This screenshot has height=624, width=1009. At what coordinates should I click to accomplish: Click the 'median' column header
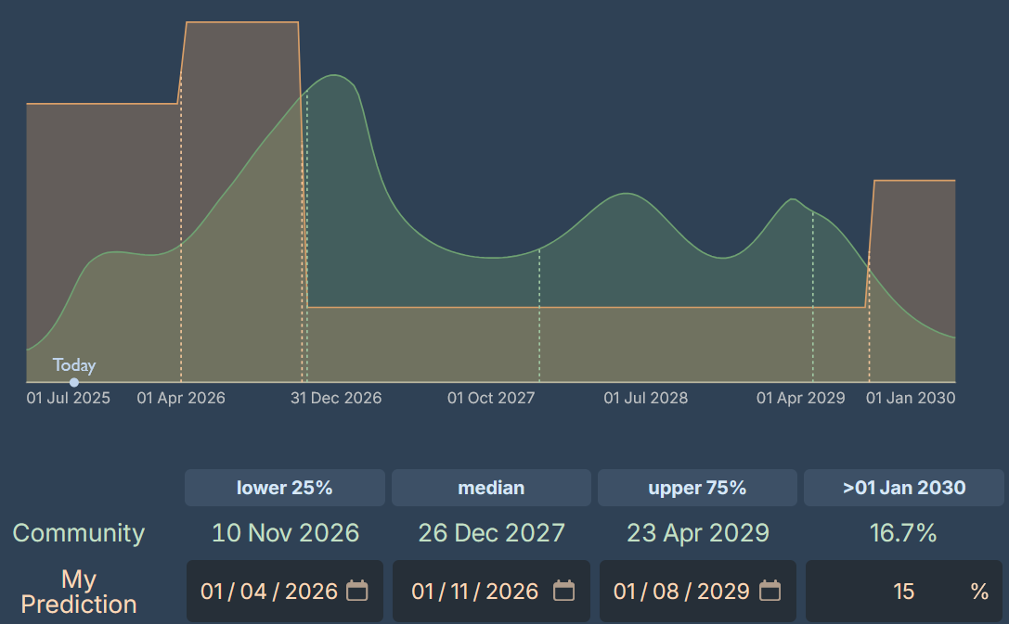491,488
